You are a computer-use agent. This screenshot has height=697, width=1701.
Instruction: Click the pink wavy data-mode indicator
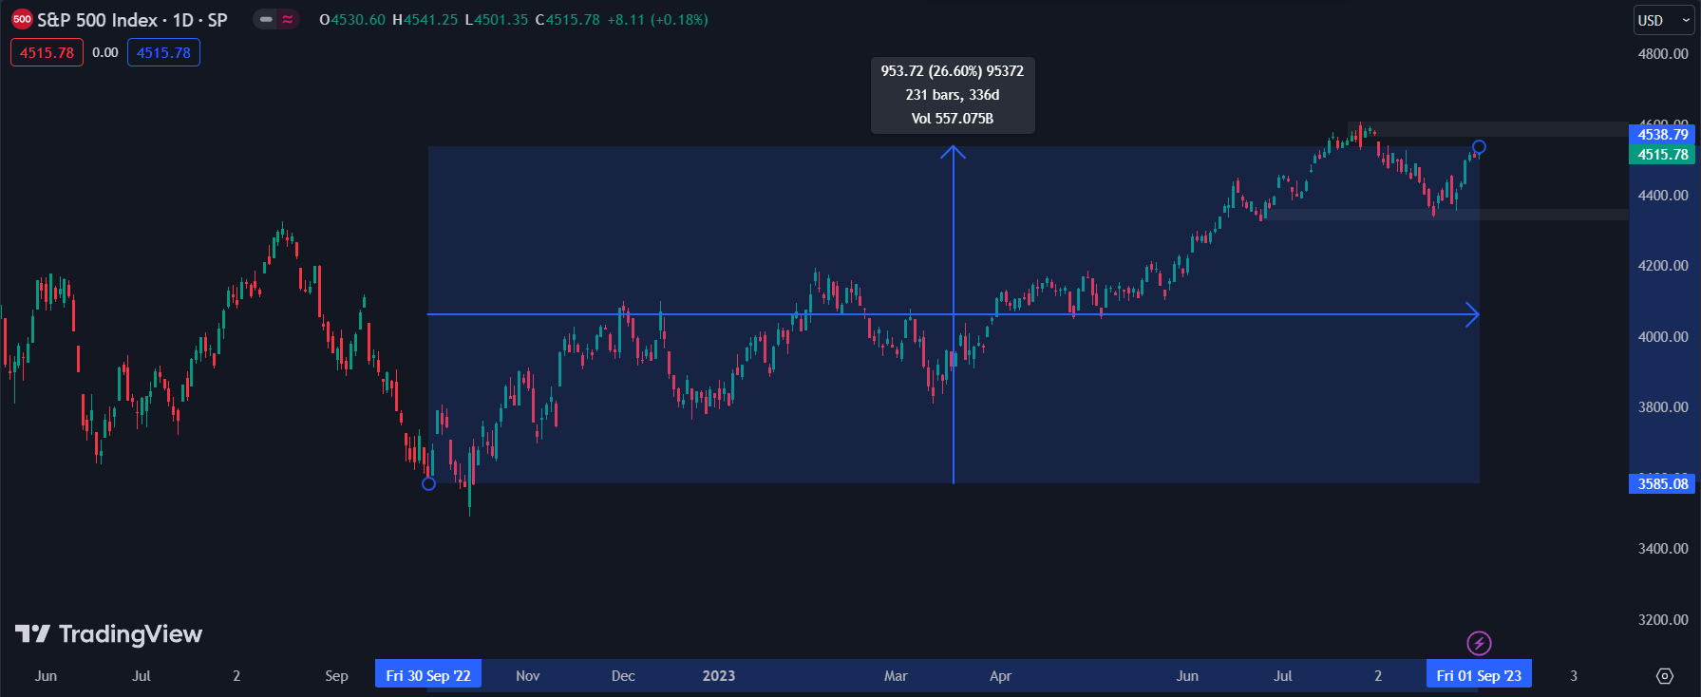pos(287,20)
